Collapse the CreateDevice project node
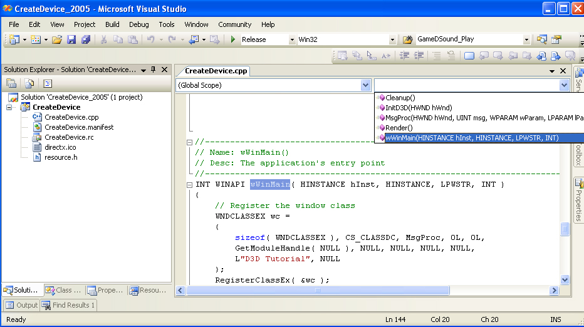 (x=9, y=107)
